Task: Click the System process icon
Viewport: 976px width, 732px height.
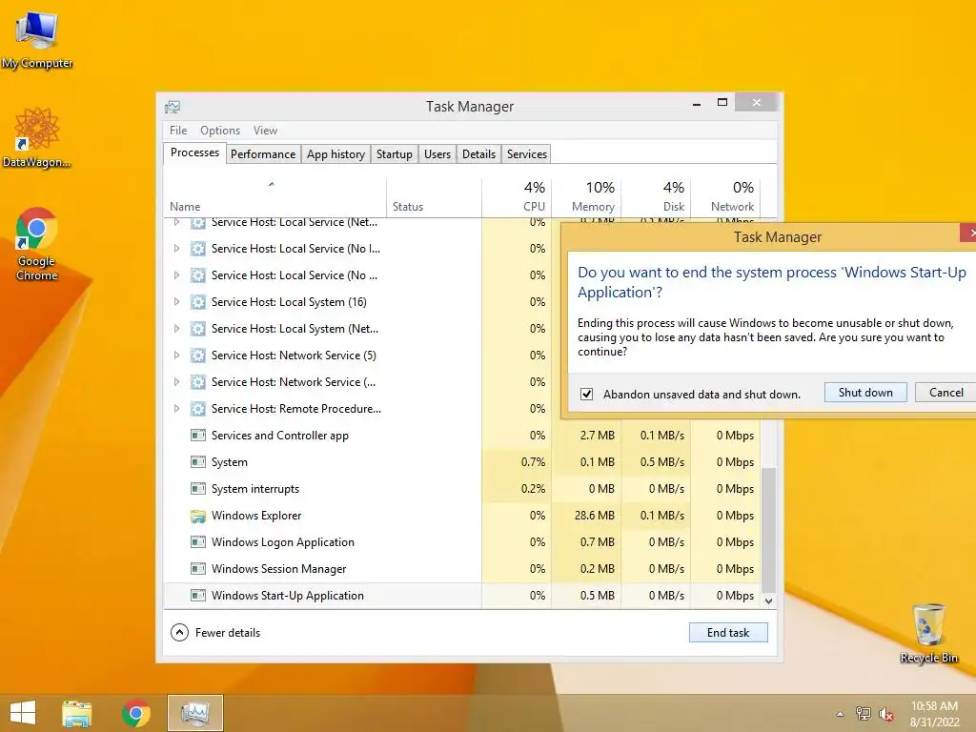Action: coord(198,462)
